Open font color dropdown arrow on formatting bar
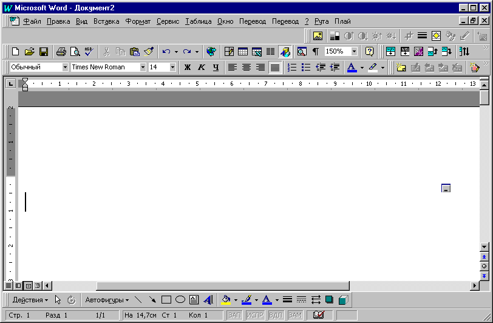 point(362,68)
